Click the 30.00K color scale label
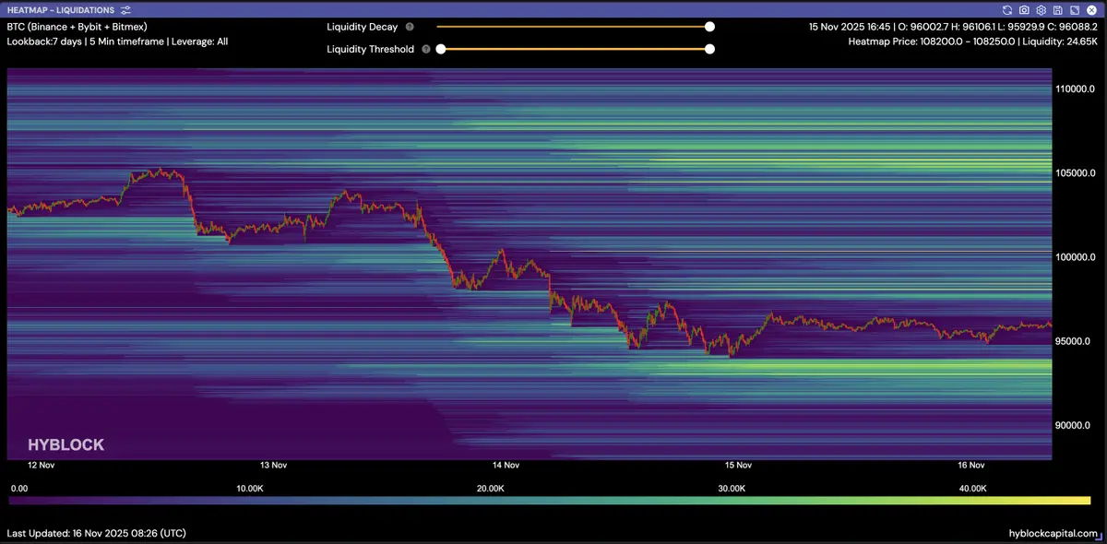The width and height of the screenshot is (1107, 544). click(x=732, y=489)
